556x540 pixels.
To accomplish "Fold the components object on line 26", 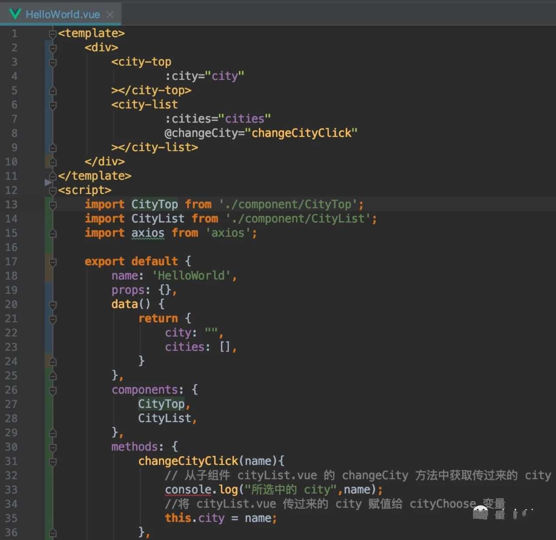I will [53, 390].
